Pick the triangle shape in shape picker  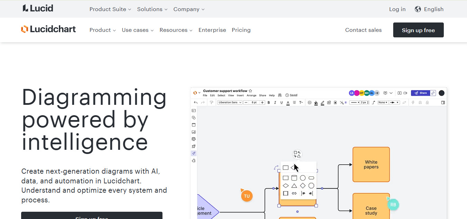[x=294, y=186]
